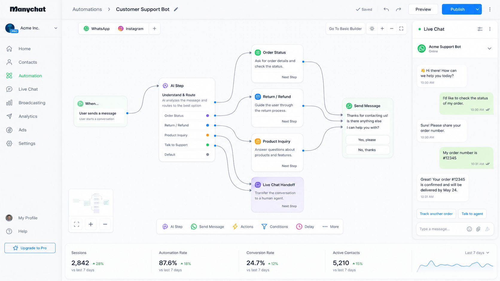500x281 pixels.
Task: Open the Publish dropdown arrow
Action: tap(478, 9)
